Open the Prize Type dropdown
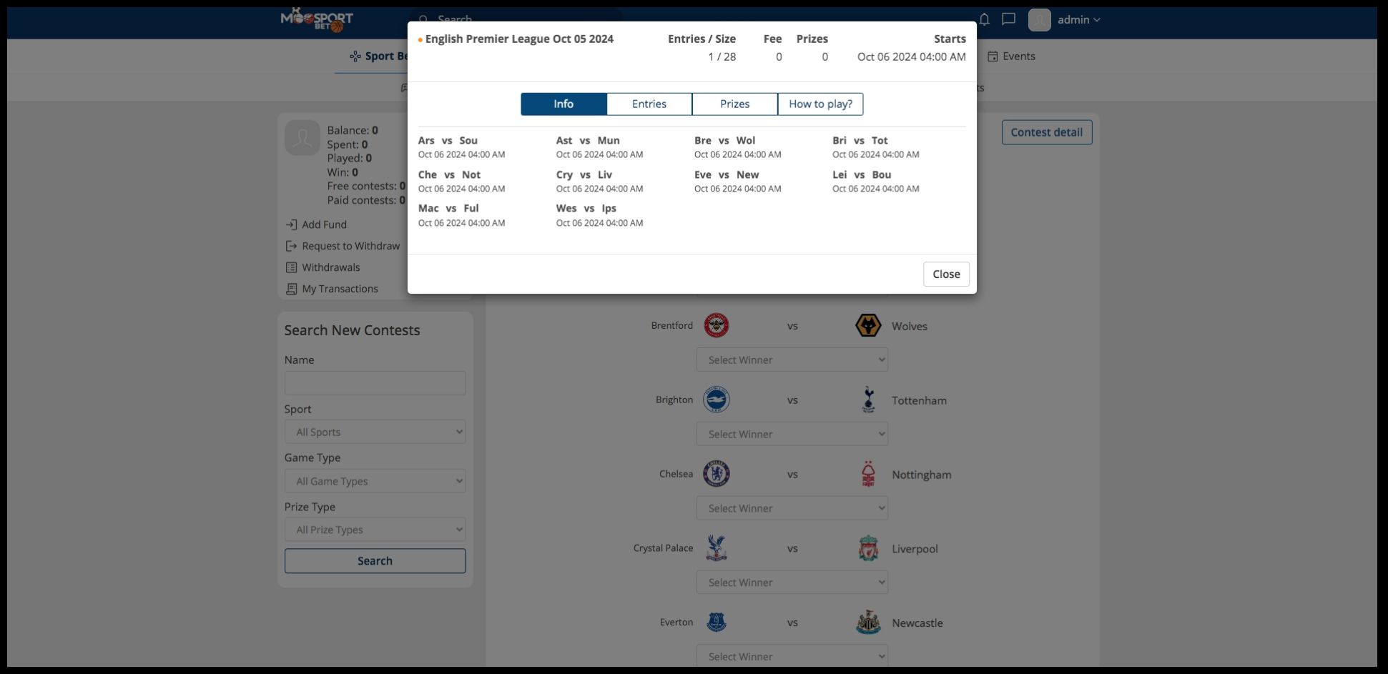 click(x=375, y=530)
